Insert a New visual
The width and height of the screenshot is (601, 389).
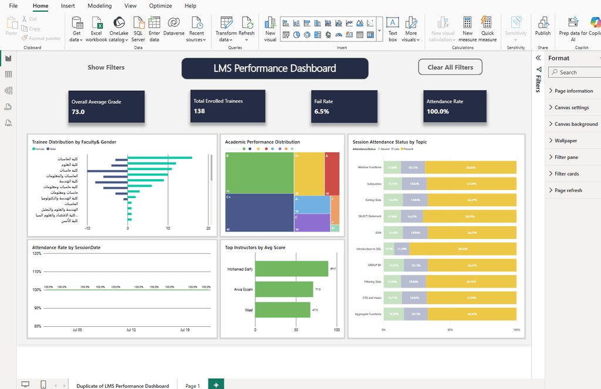click(x=270, y=29)
